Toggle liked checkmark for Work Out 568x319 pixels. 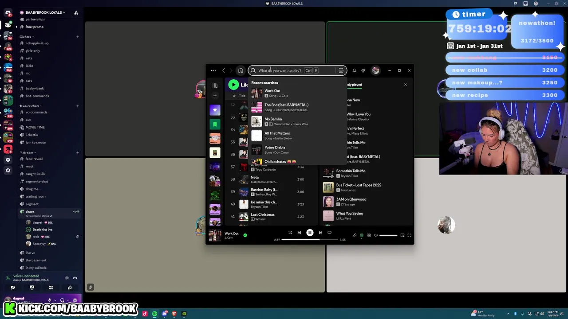coord(245,235)
